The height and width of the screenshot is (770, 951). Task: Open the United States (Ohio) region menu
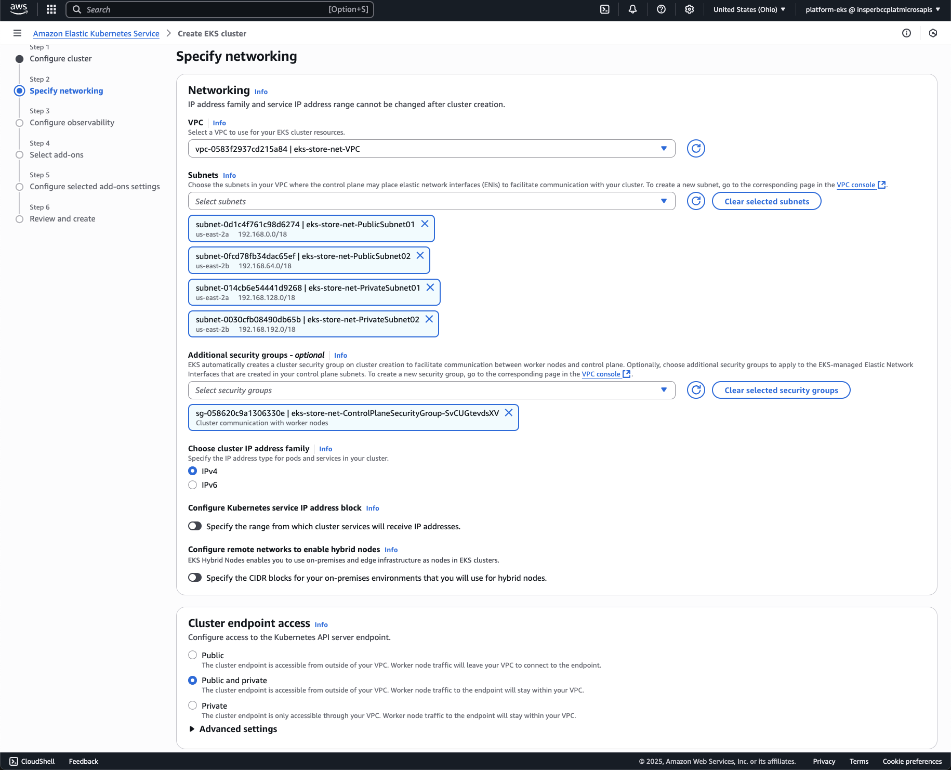(749, 9)
